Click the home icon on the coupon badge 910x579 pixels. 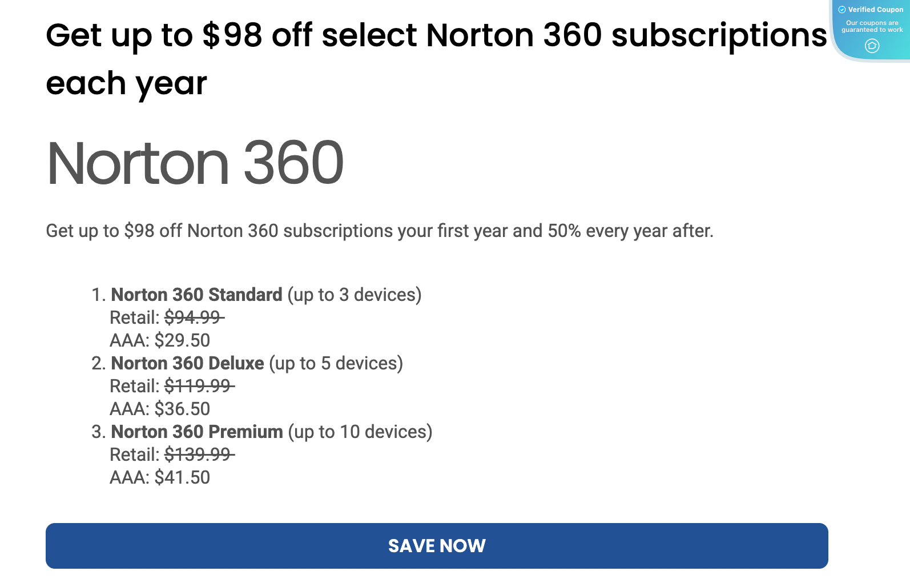pos(872,46)
